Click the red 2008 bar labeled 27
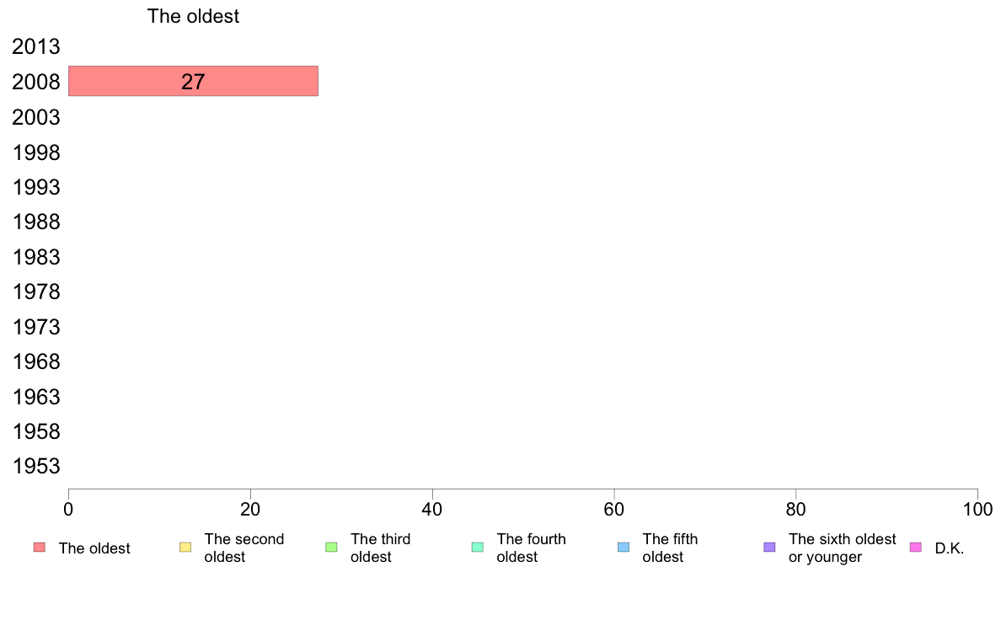 tap(193, 81)
